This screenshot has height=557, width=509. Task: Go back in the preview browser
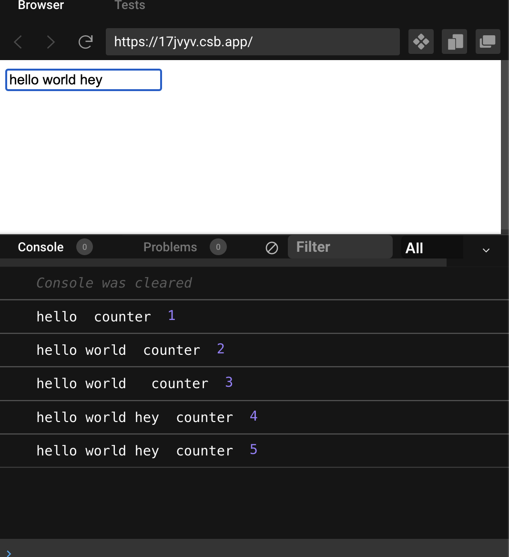click(18, 42)
